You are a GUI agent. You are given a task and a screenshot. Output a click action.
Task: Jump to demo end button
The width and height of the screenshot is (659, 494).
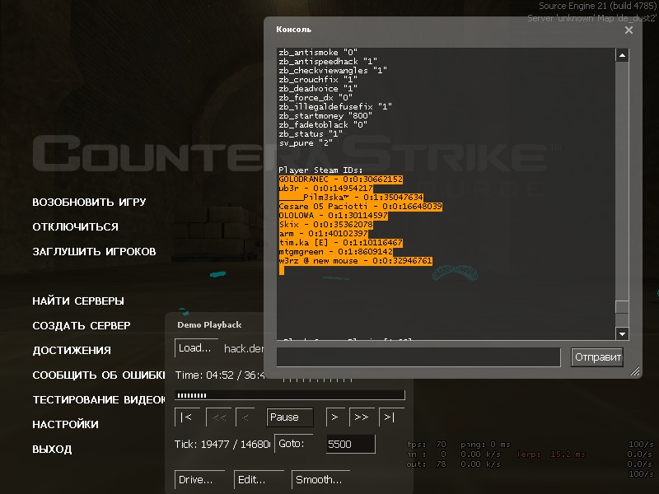pyautogui.click(x=391, y=417)
